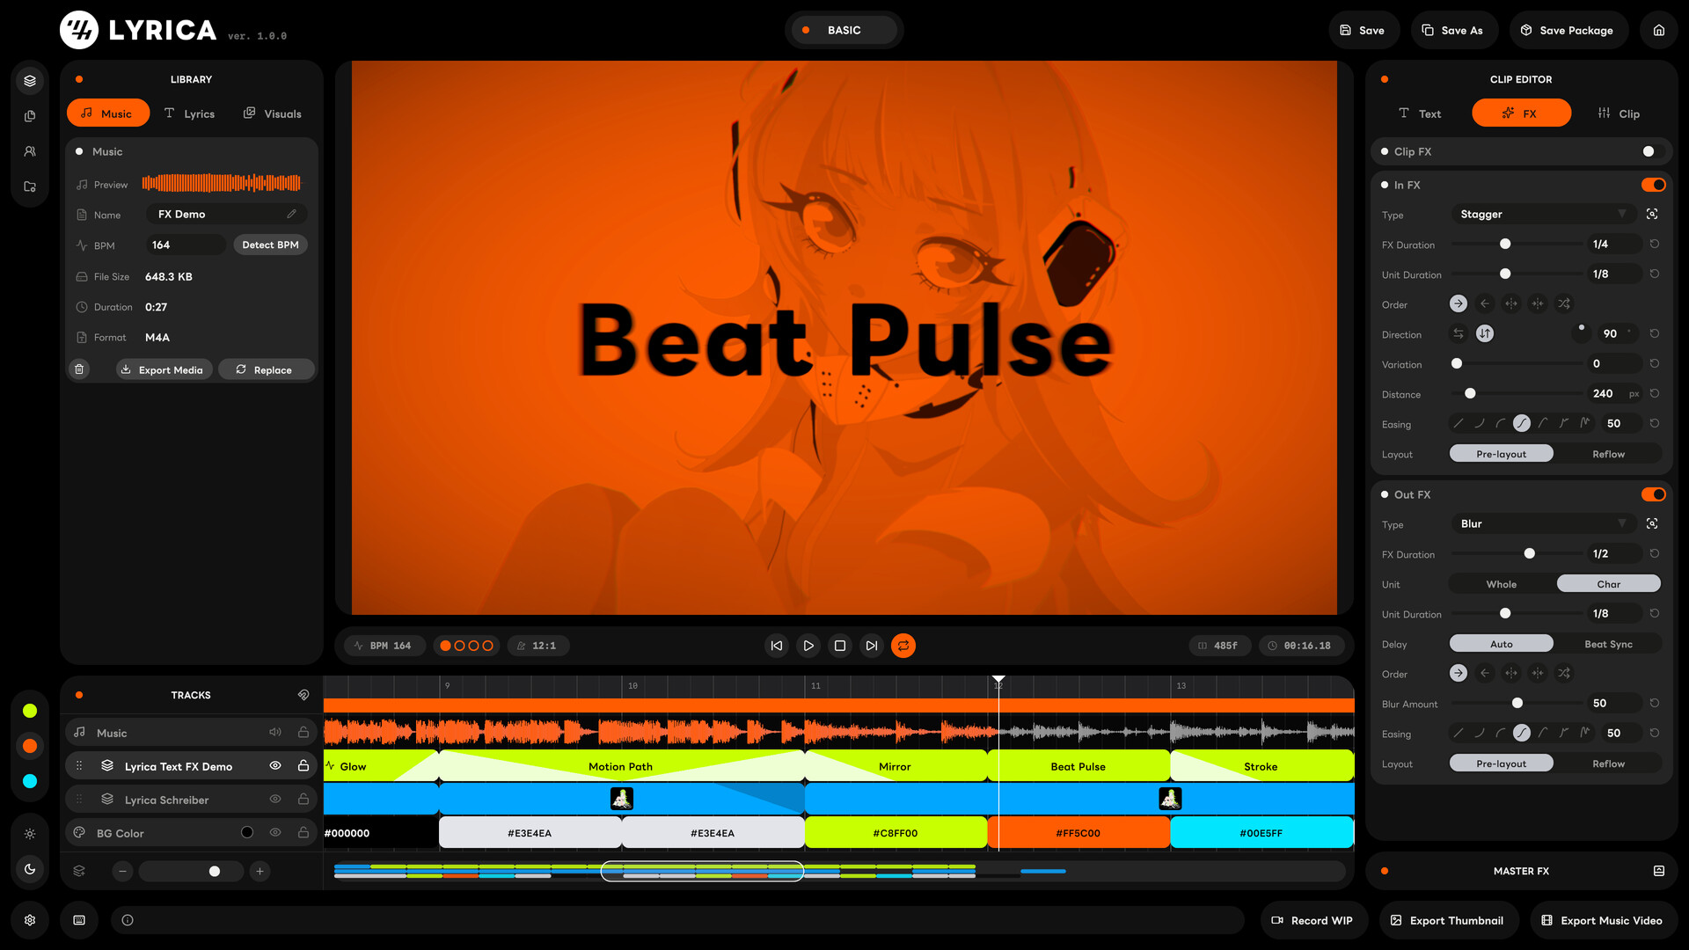
Task: Toggle visibility of BG Color track
Action: click(275, 832)
